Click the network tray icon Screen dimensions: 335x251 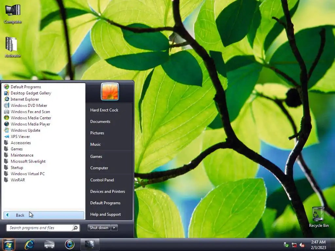[x=294, y=245]
